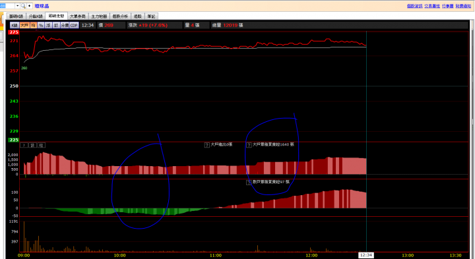Click the magnifier search icon
The image size is (475, 259).
pos(23,6)
